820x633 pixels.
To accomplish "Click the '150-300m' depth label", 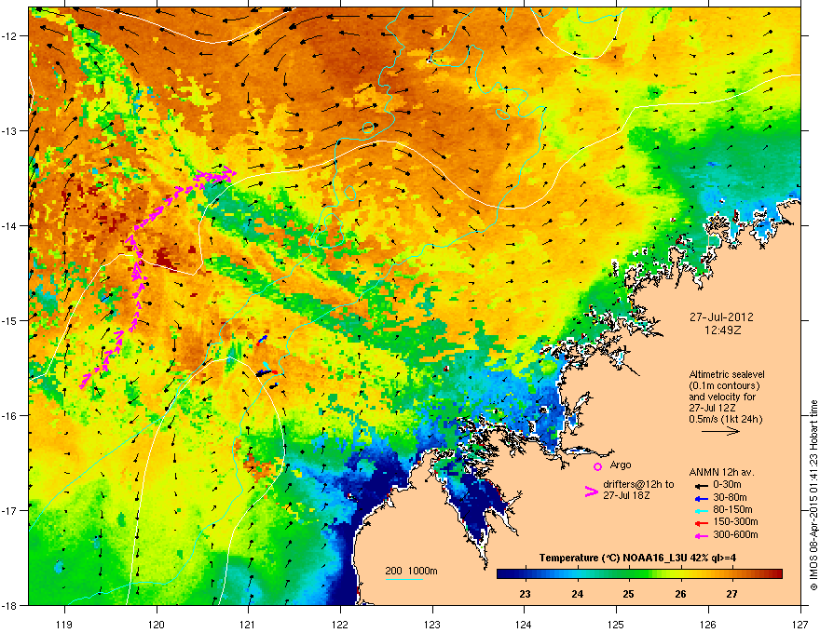I will pos(735,521).
